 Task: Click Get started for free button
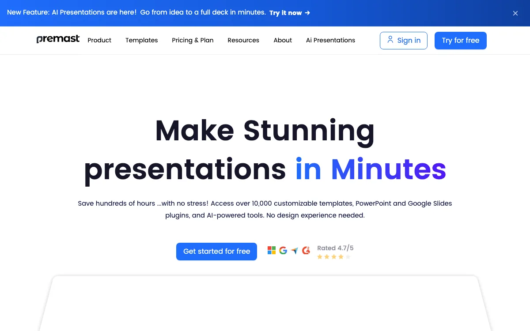pyautogui.click(x=216, y=252)
